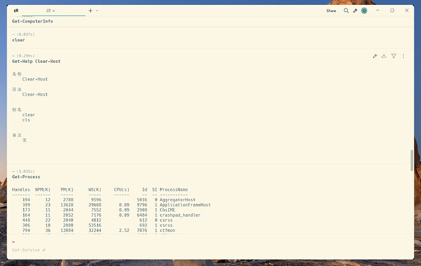Click the Id column header
421x266 pixels.
click(x=145, y=190)
